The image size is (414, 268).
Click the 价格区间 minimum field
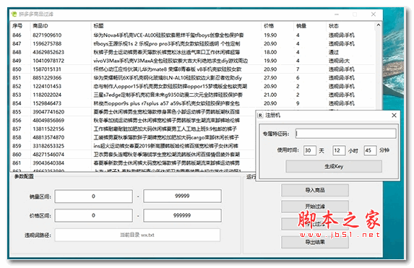[x=94, y=215]
